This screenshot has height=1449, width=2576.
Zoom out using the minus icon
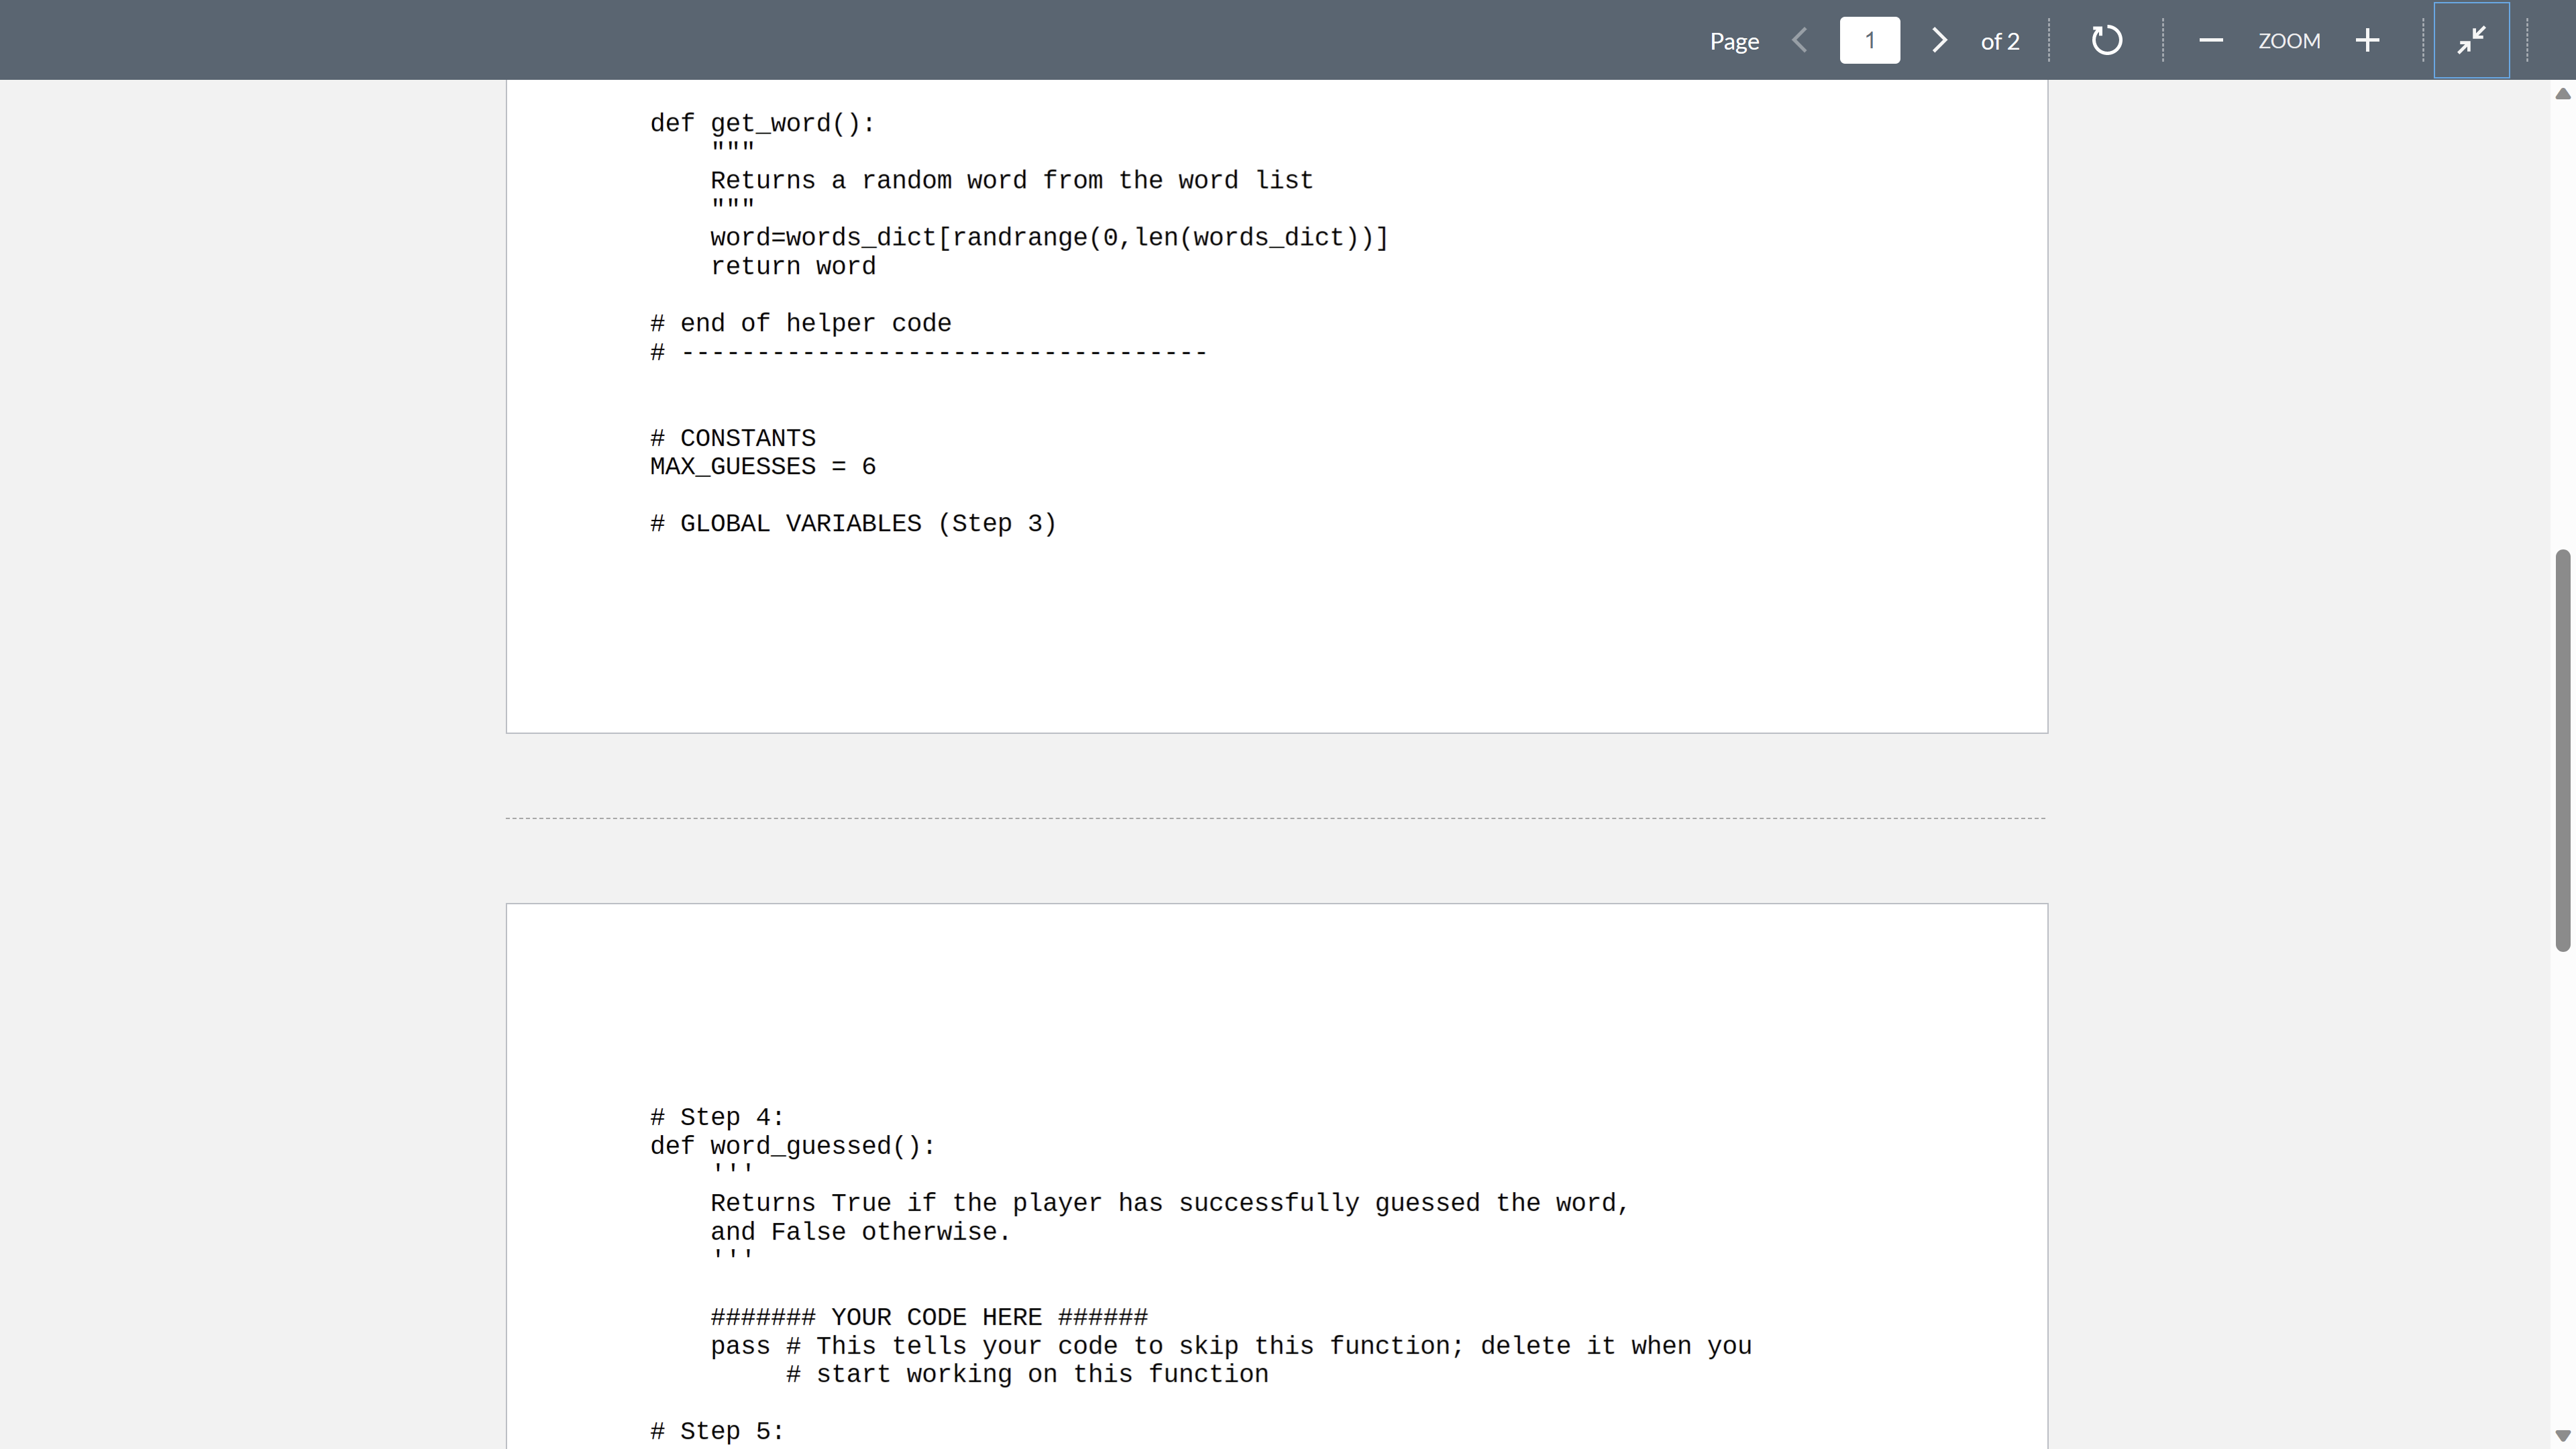(x=2211, y=40)
